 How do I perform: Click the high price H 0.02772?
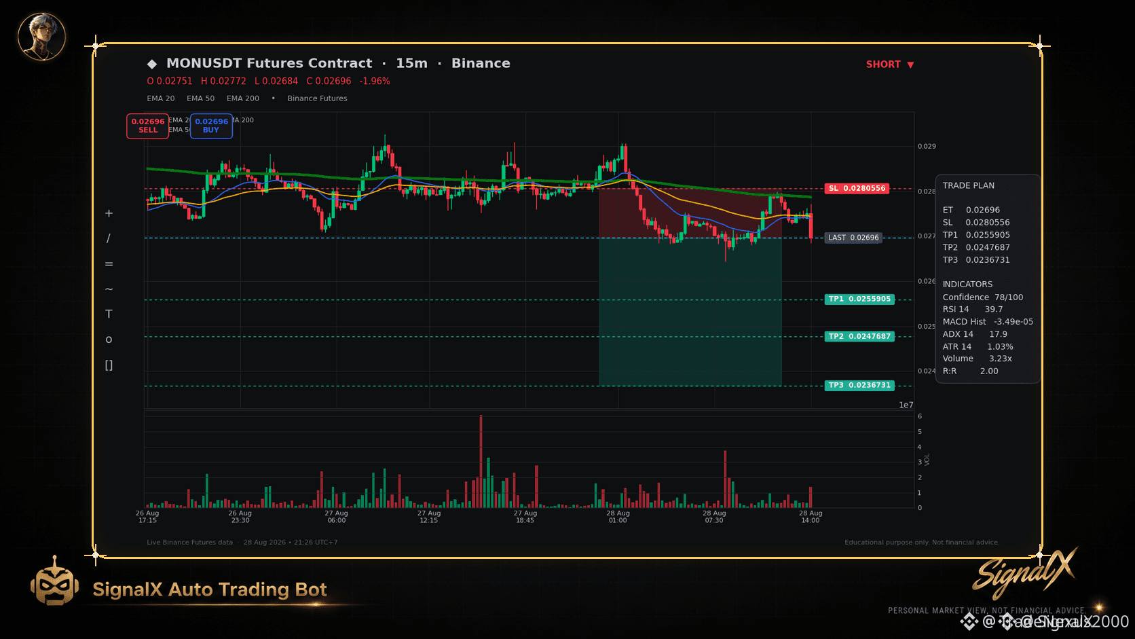223,81
